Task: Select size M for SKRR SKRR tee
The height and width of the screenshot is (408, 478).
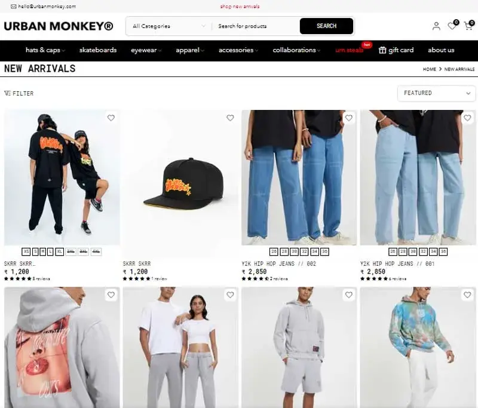Action: 43,251
